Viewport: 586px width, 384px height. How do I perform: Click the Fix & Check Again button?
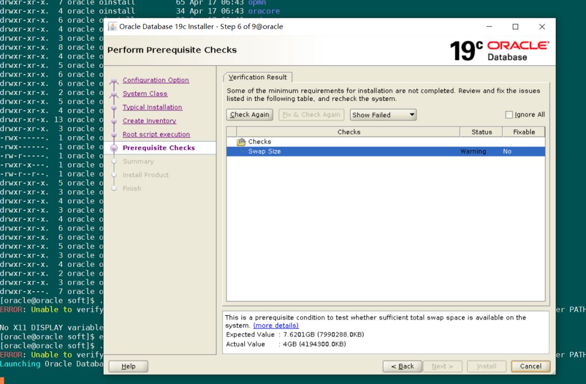[311, 114]
